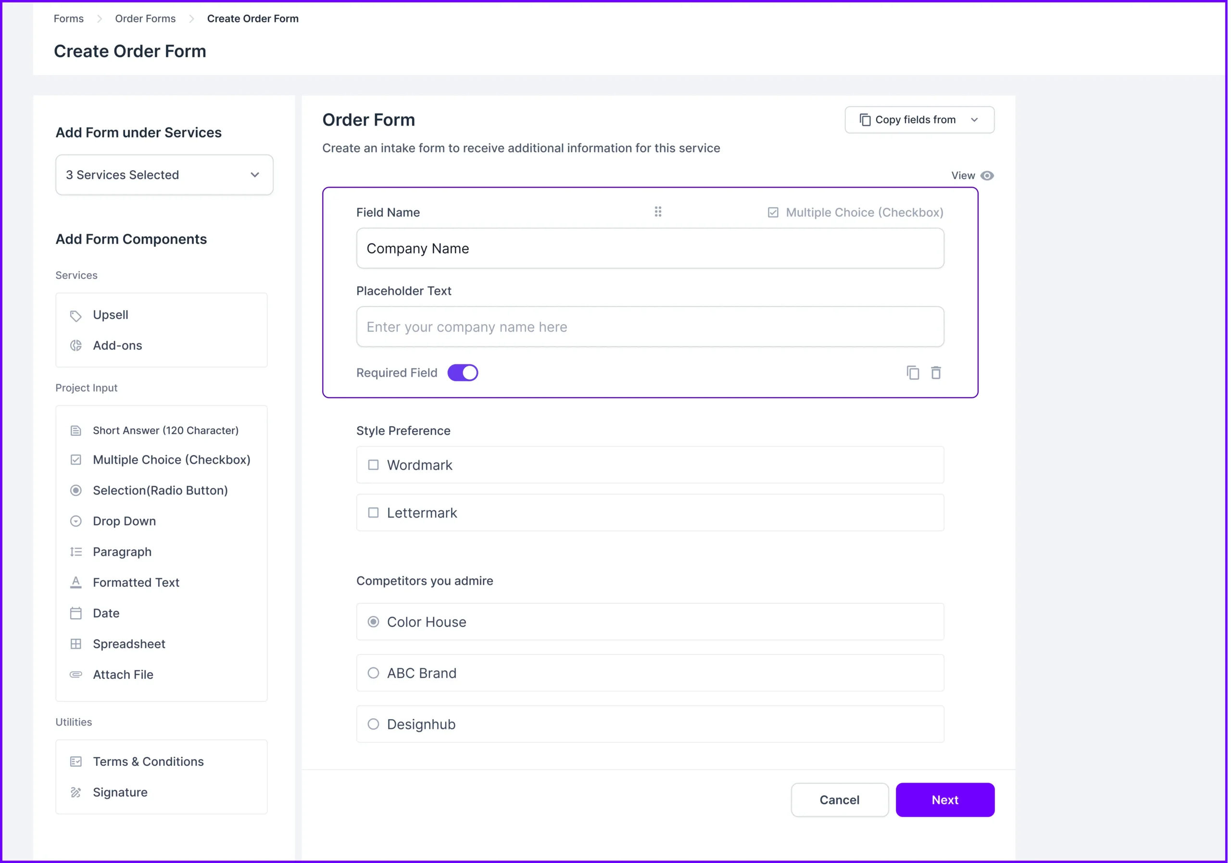Click the Attach File paperclip icon
The width and height of the screenshot is (1231, 863).
pyautogui.click(x=75, y=674)
